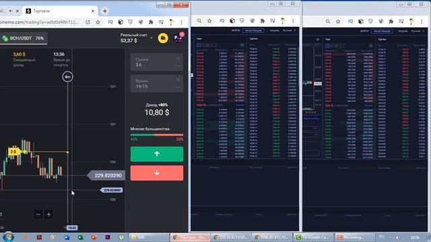The width and height of the screenshot is (431, 242).
Task: Place a down trade with red arrow button
Action: pyautogui.click(x=157, y=173)
